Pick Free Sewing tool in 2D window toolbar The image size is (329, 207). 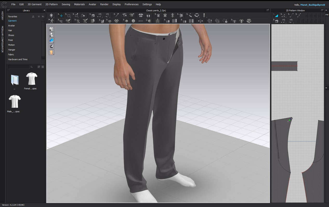pos(291,21)
